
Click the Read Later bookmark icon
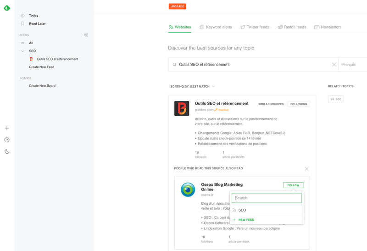pyautogui.click(x=22, y=24)
